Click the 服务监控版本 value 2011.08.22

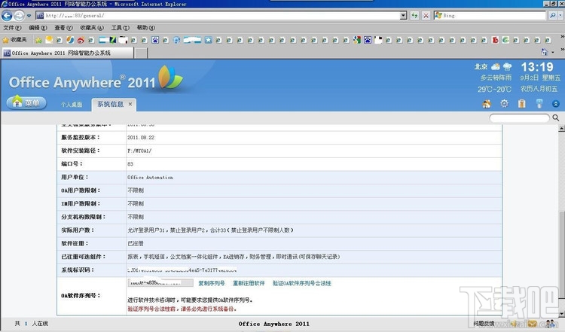coord(141,138)
